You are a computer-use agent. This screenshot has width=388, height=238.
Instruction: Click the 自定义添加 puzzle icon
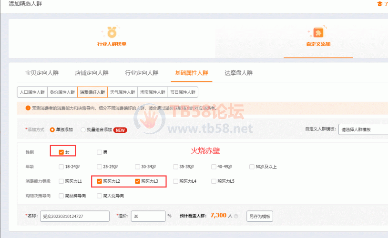click(x=318, y=32)
